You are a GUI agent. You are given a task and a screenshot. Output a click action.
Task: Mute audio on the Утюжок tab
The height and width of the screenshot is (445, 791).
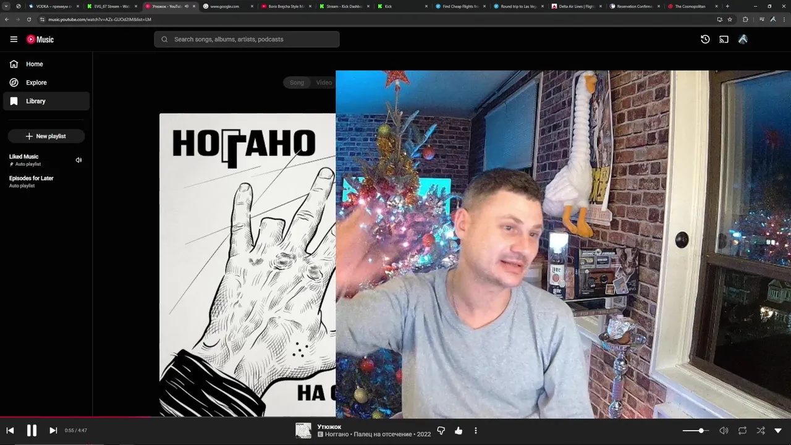tap(187, 6)
